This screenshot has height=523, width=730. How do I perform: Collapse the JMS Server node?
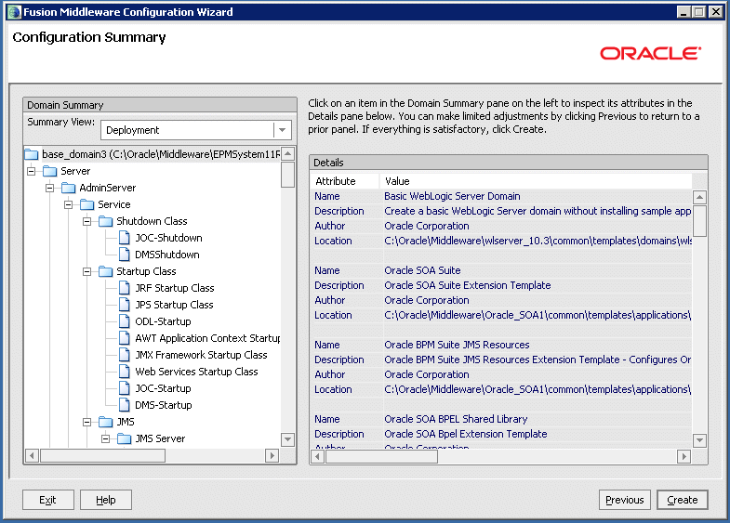tap(106, 438)
